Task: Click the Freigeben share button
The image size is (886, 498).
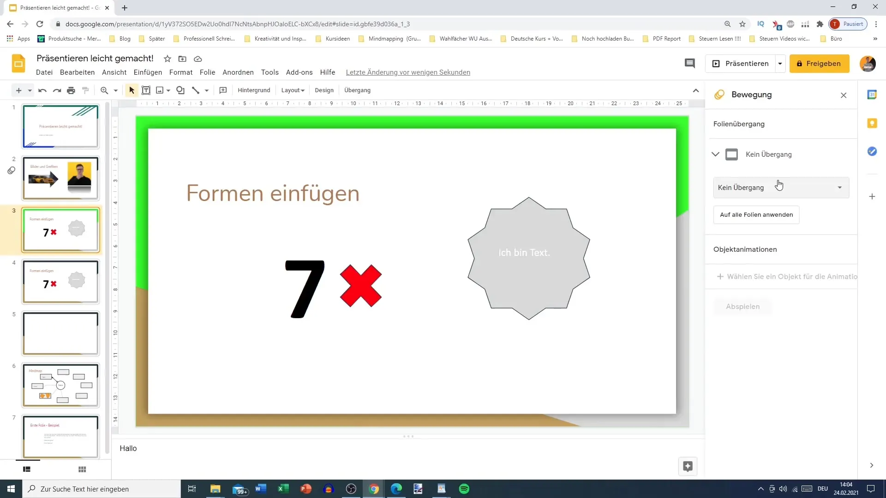Action: coord(819,64)
